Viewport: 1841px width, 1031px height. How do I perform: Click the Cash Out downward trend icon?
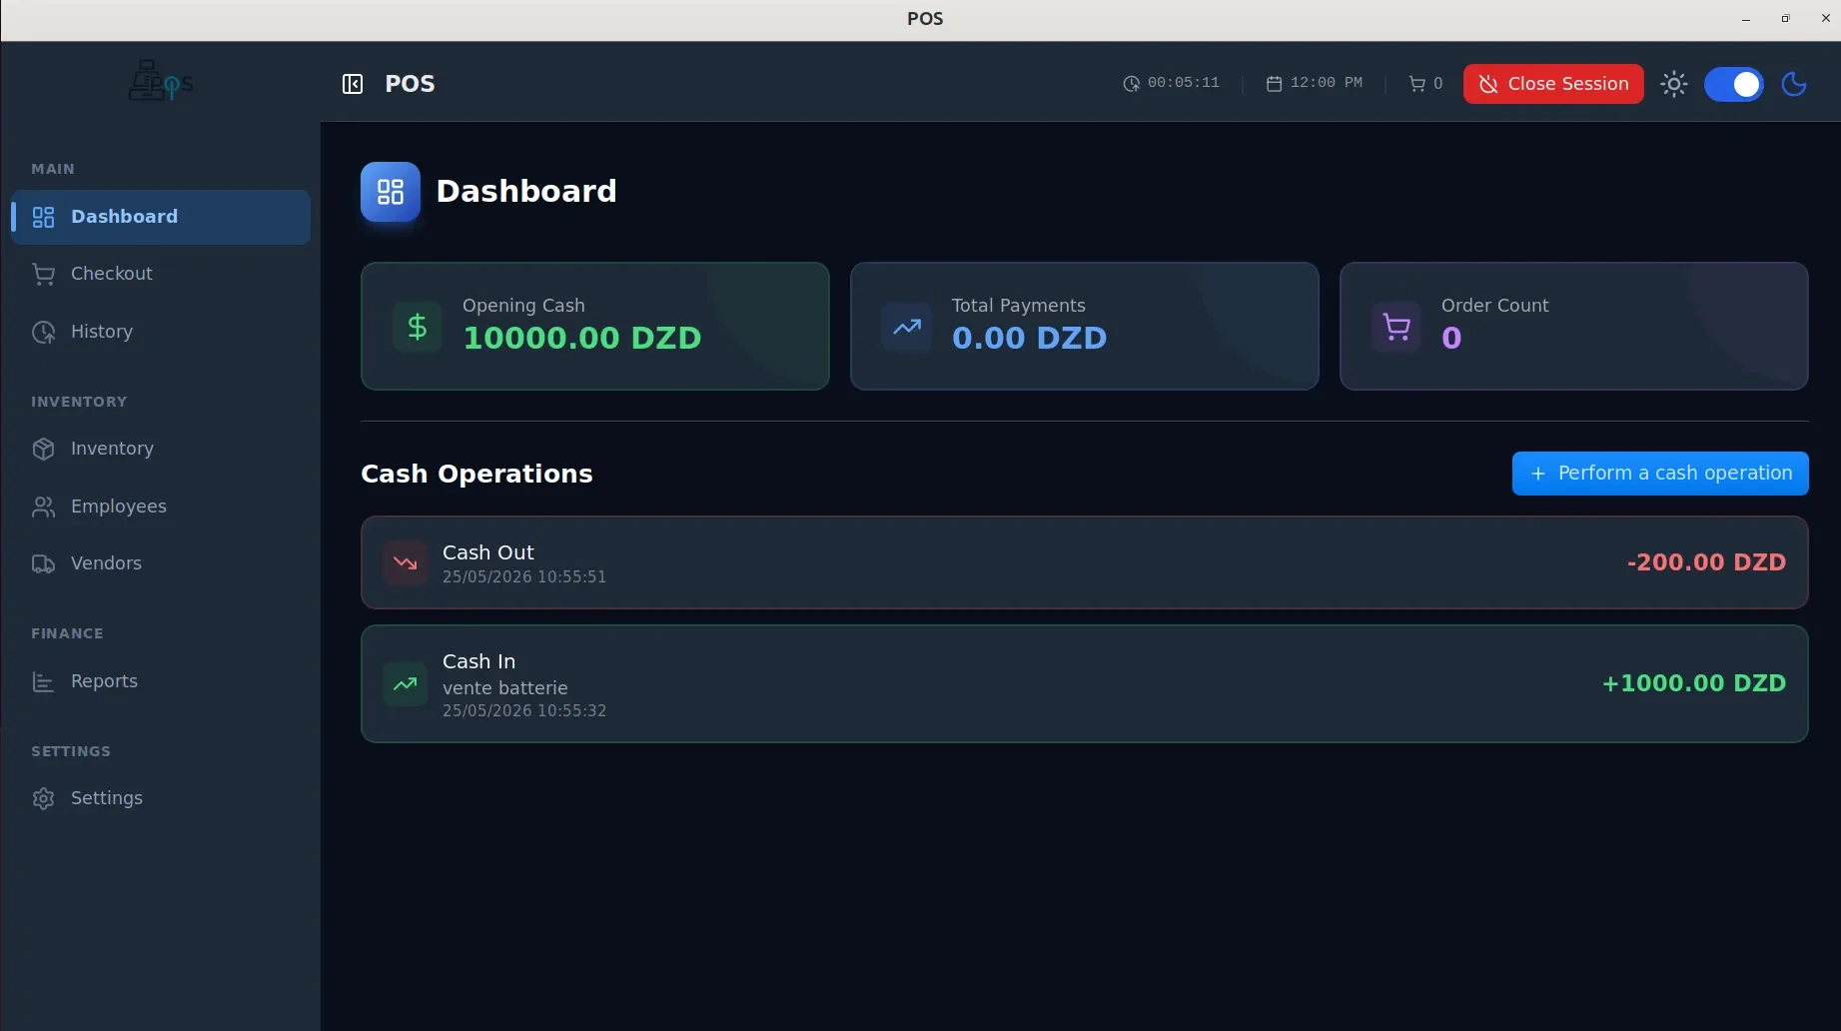pyautogui.click(x=406, y=562)
